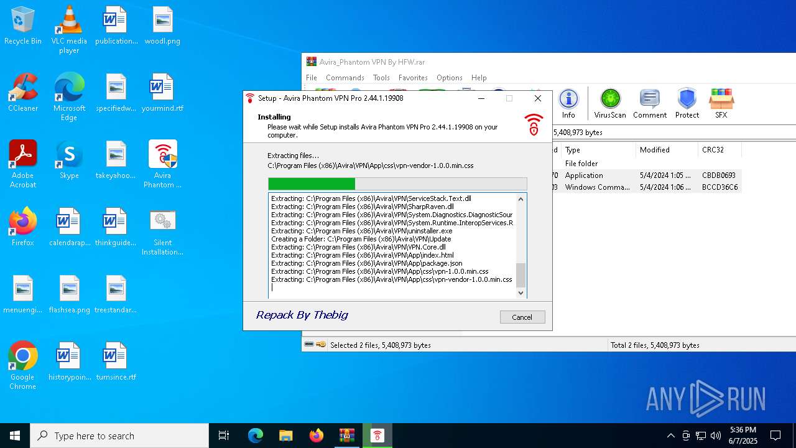Launch Google Chrome desktop shortcut

23,366
